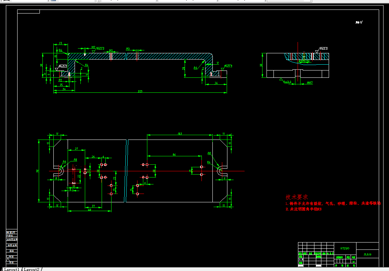Select the MH7 tolerance label

pos(310,83)
